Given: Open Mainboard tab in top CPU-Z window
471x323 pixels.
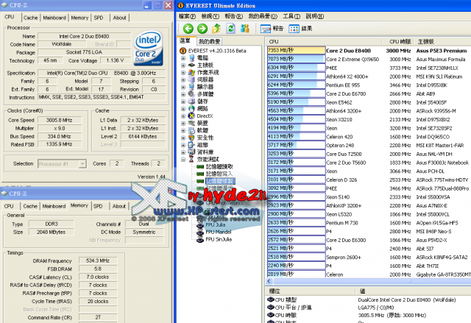Looking at the screenshot, I should tap(54, 18).
